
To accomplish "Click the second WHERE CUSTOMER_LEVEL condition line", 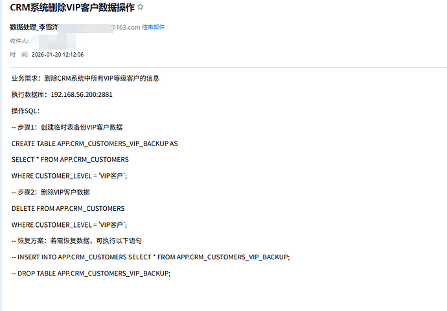I will click(x=69, y=225).
